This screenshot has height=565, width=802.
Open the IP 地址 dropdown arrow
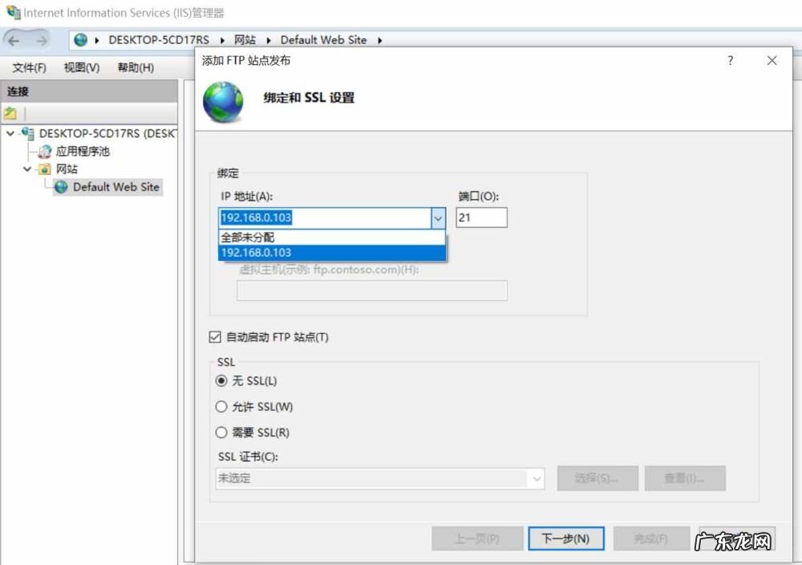tap(438, 217)
